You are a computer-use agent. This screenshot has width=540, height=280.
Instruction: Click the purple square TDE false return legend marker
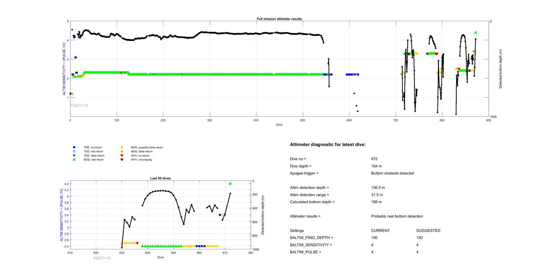tap(74, 155)
